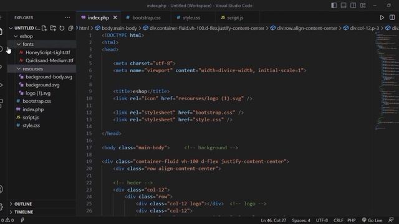This screenshot has width=399, height=224.
Task: Run the current file with play button
Action: pyautogui.click(x=382, y=17)
